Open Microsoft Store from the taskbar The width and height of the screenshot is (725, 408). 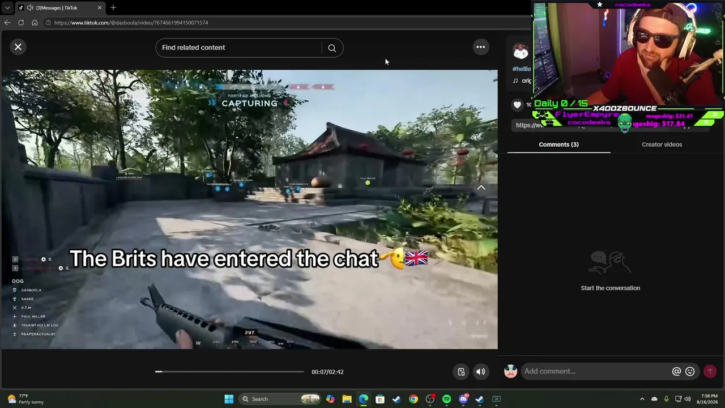click(x=380, y=399)
